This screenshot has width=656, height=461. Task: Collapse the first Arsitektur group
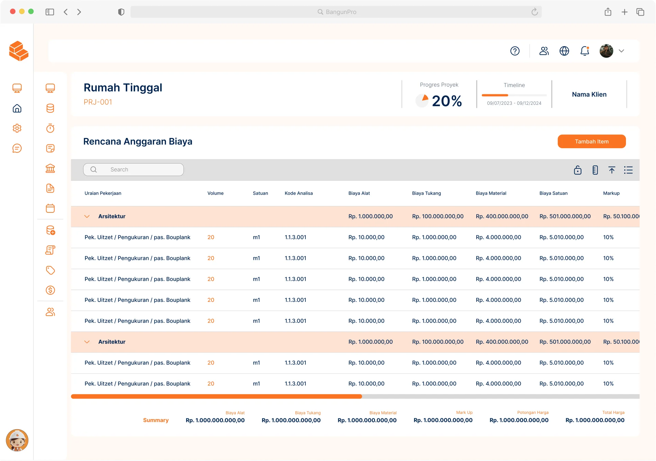tap(87, 216)
